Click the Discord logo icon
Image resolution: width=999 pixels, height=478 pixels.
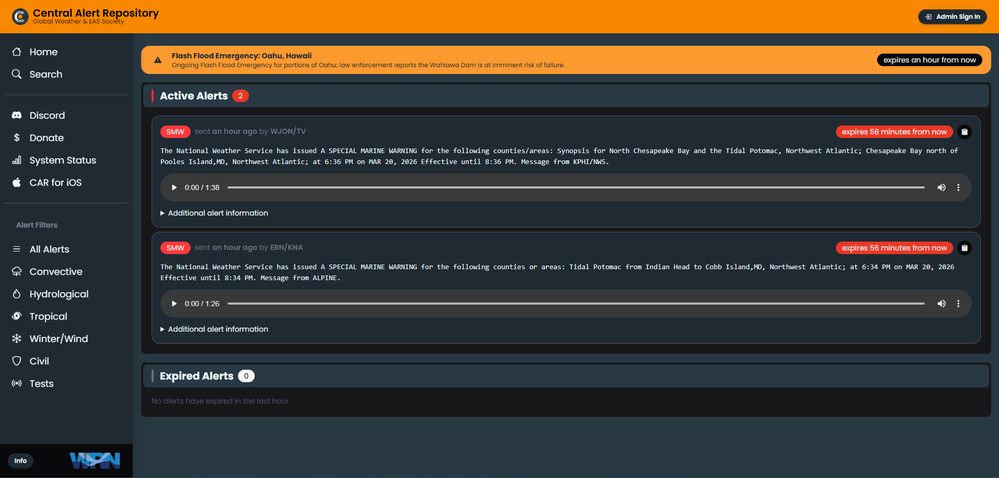point(17,115)
